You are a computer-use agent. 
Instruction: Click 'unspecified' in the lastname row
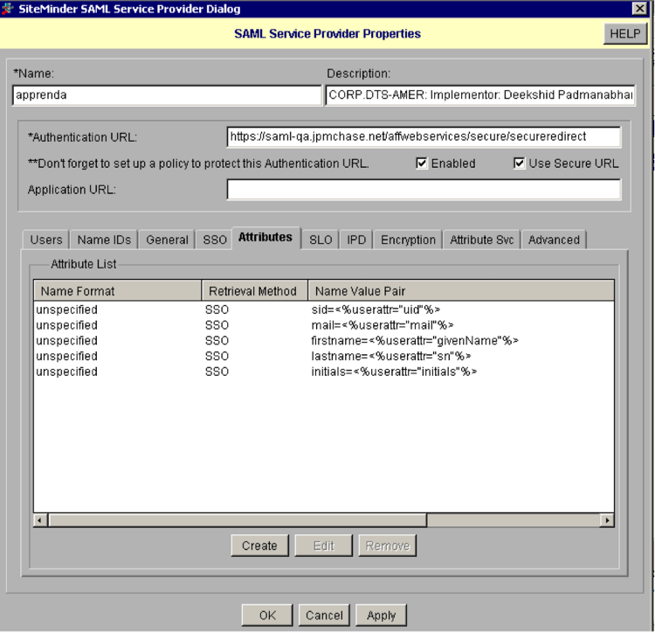pyautogui.click(x=67, y=356)
